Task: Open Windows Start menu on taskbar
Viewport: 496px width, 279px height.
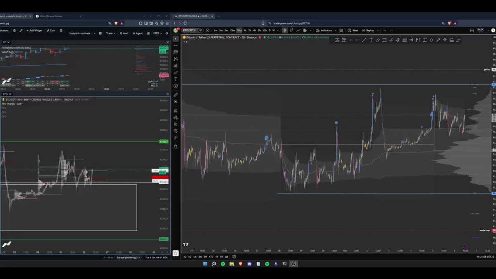Action: click(x=205, y=264)
